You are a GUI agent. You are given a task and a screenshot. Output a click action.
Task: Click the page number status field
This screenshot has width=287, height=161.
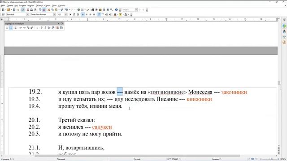tap(7, 159)
